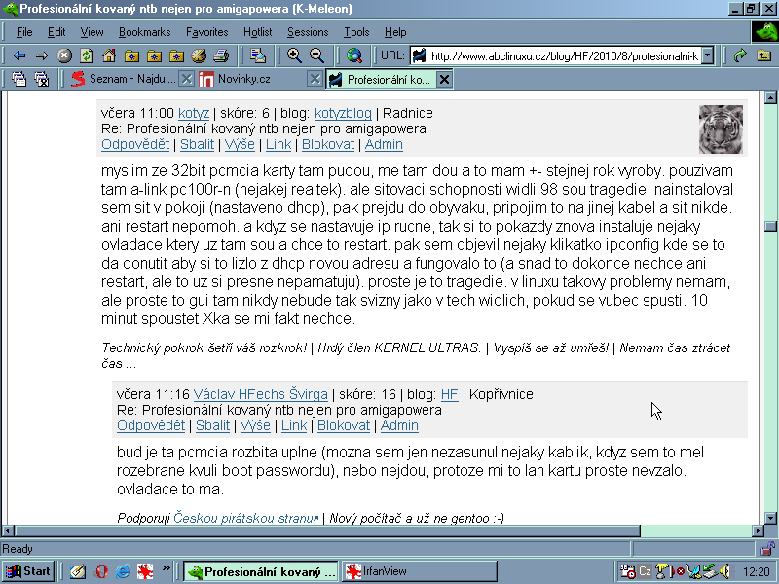Screen dimensions: 779x584
Task: Open the Bookmarks menu
Action: [144, 32]
